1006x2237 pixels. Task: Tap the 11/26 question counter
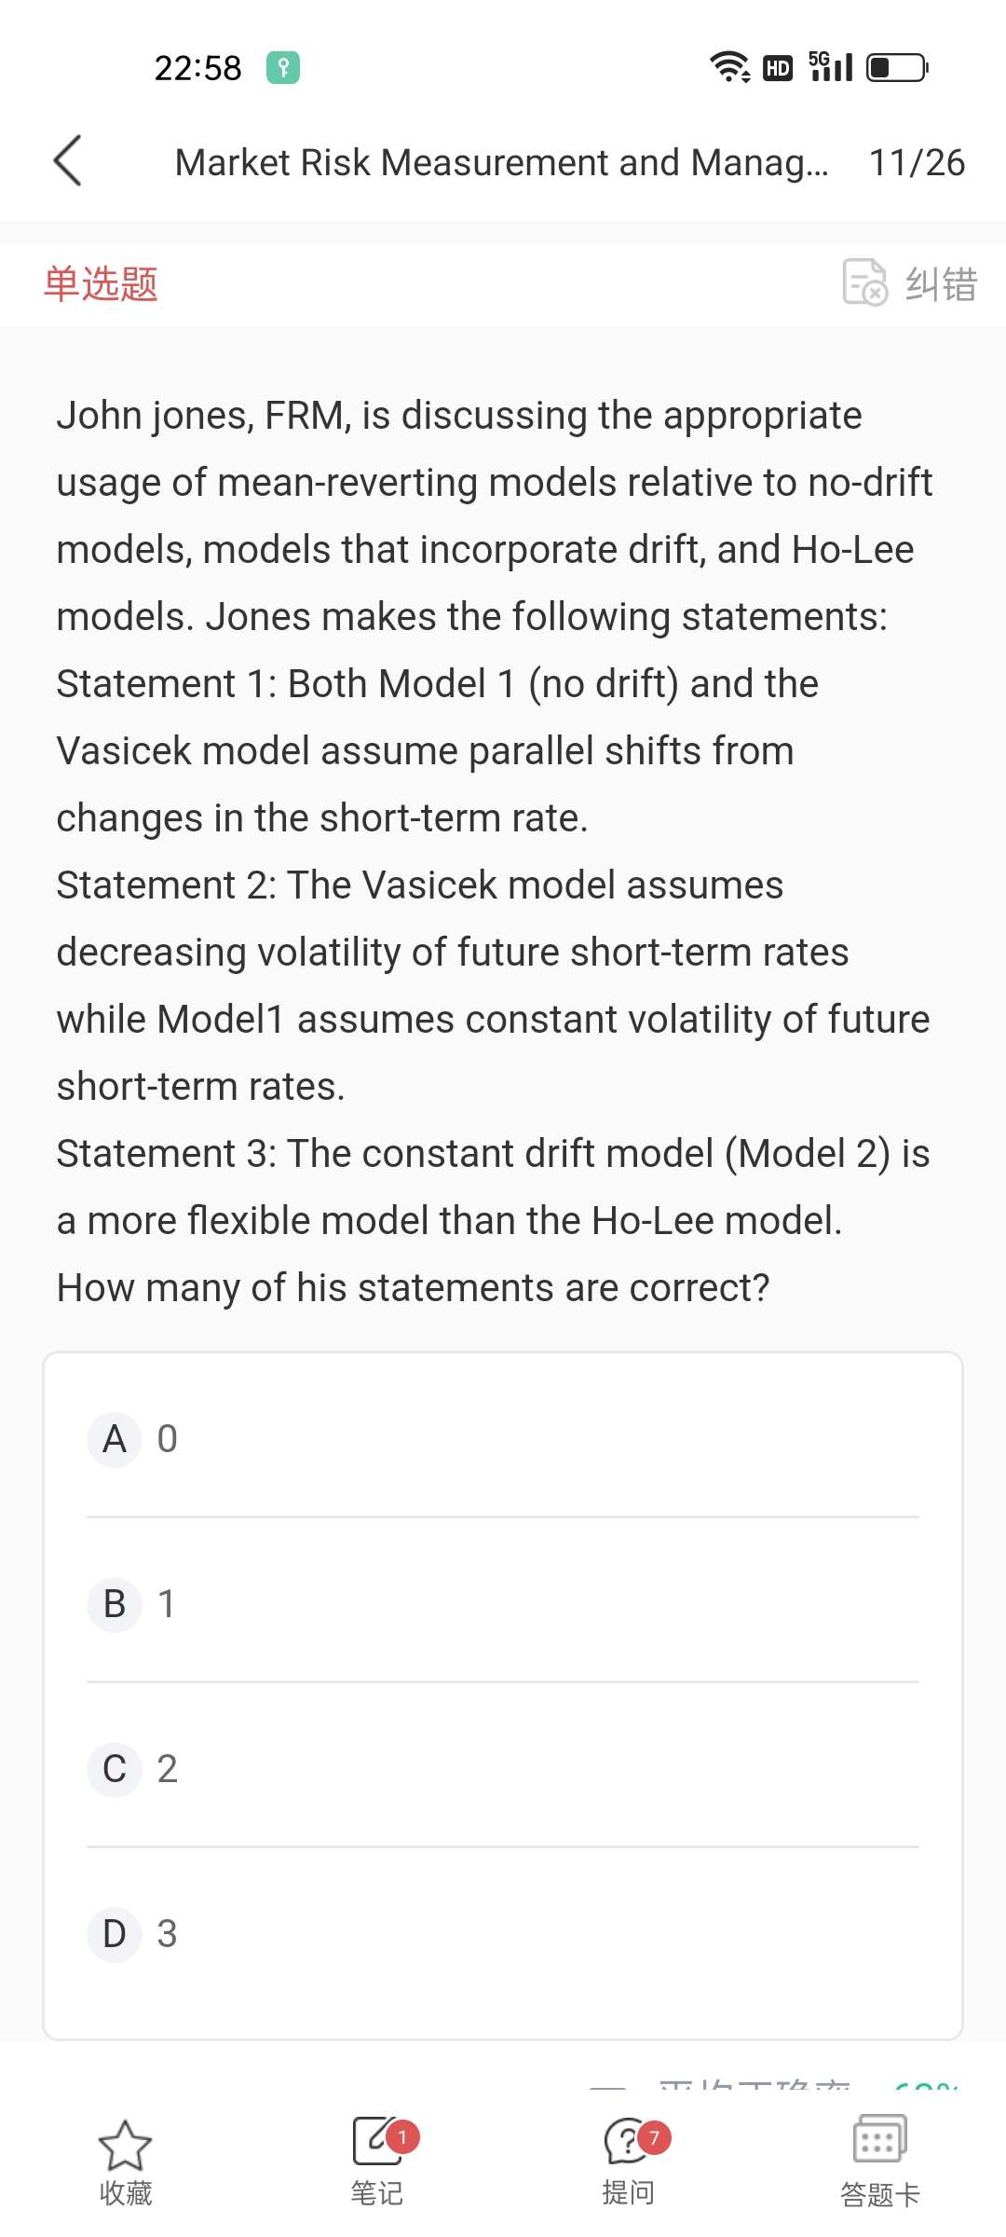(917, 162)
